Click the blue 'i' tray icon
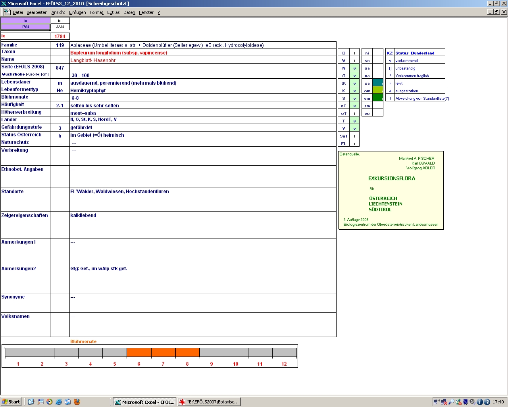 [480, 402]
